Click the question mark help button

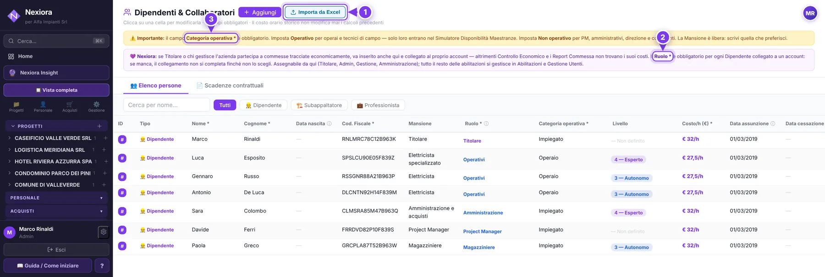(102, 266)
